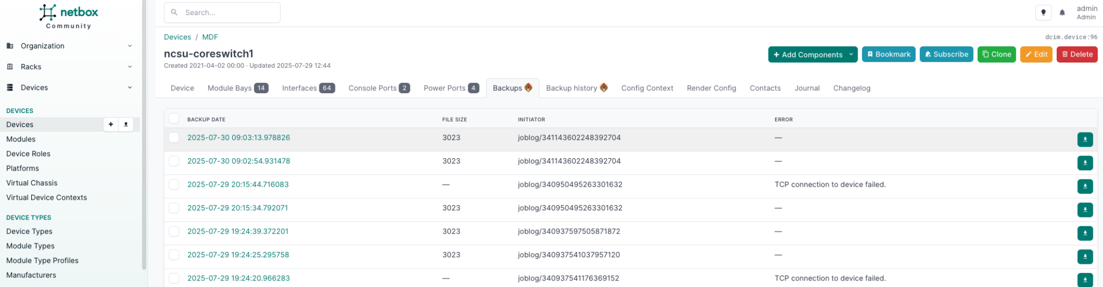
Task: Click the import upload icon beside Devices
Action: tap(126, 124)
